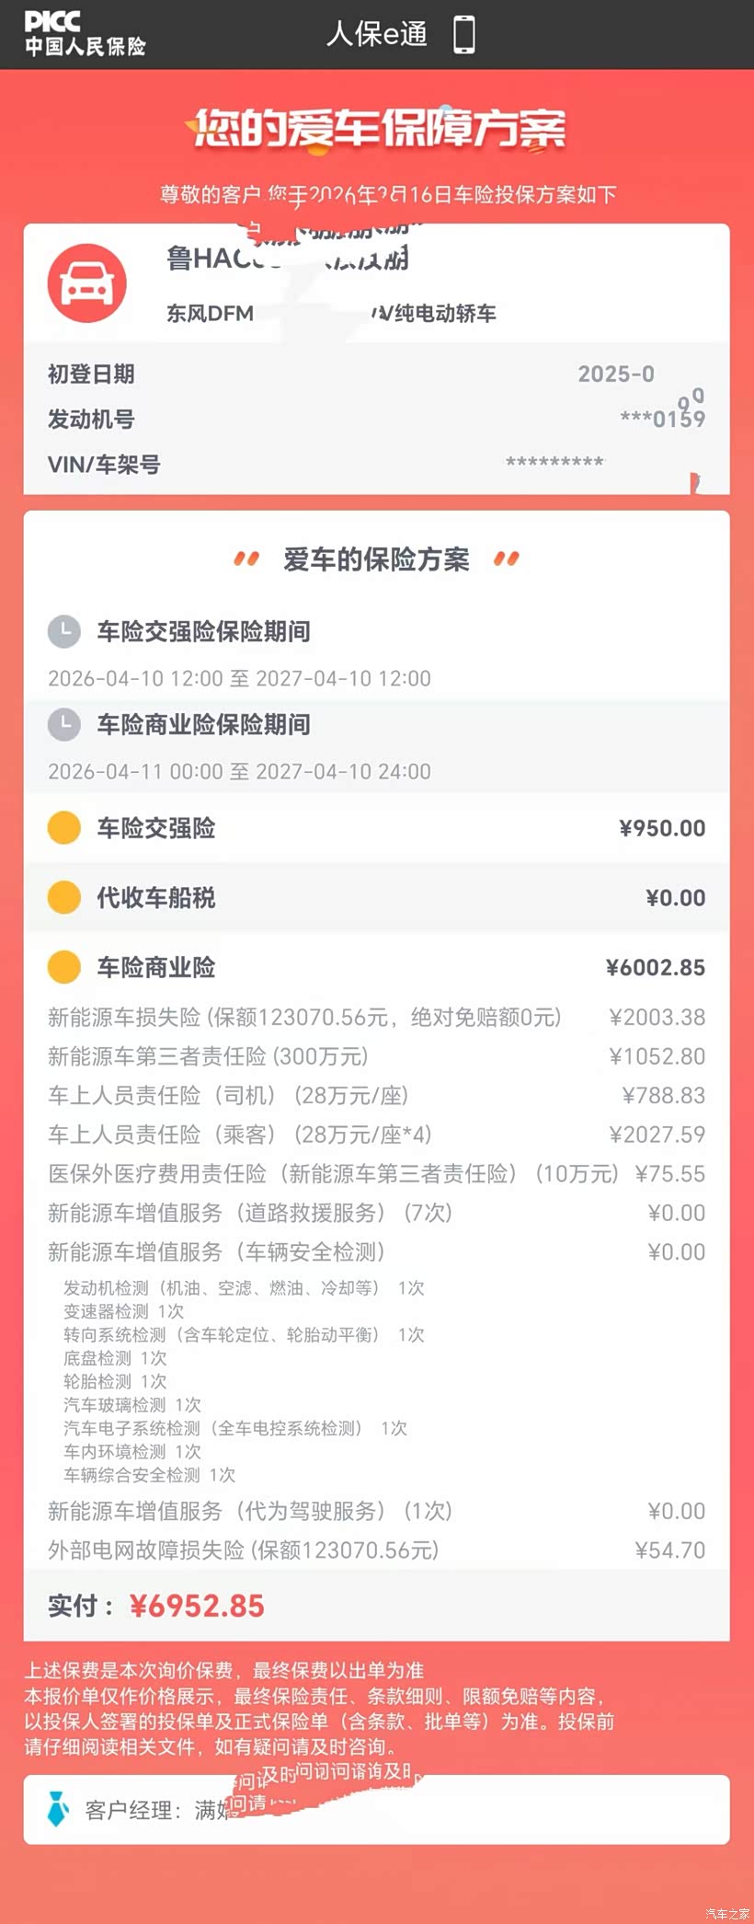
Task: Click yellow dot beside 车险交强险
Action: 64,828
